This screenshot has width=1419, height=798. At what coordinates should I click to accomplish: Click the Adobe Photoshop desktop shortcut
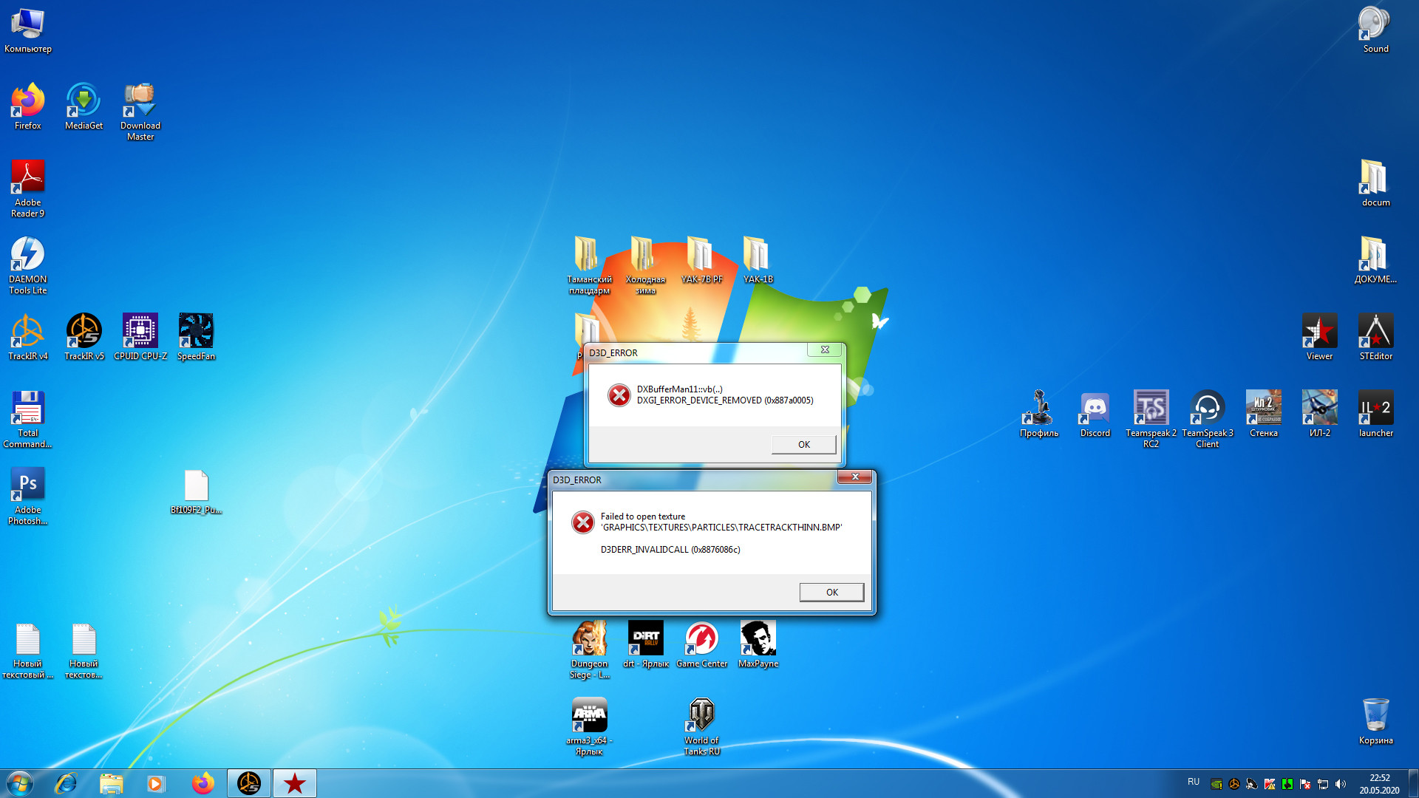tap(28, 496)
